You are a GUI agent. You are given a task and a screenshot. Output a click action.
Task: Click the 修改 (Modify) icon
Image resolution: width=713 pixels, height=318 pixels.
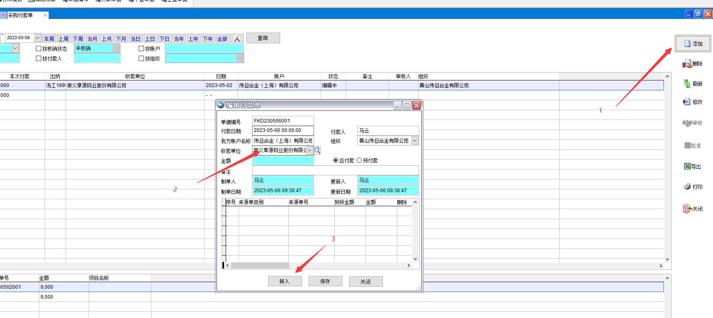[687, 102]
